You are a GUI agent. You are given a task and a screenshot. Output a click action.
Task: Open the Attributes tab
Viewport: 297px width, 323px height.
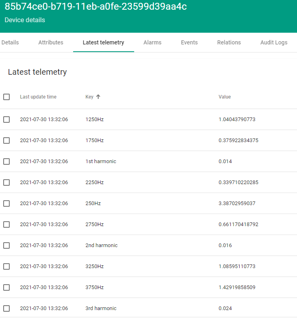(x=51, y=42)
